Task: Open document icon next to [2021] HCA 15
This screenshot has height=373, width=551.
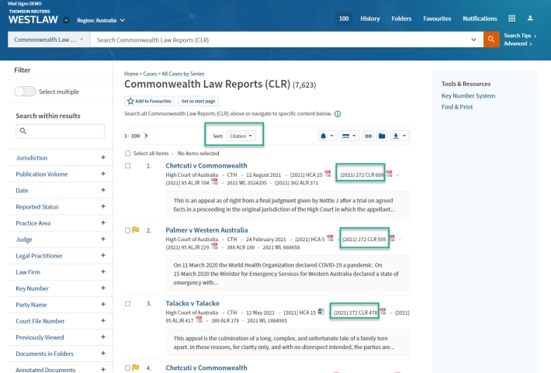Action: [x=321, y=312]
